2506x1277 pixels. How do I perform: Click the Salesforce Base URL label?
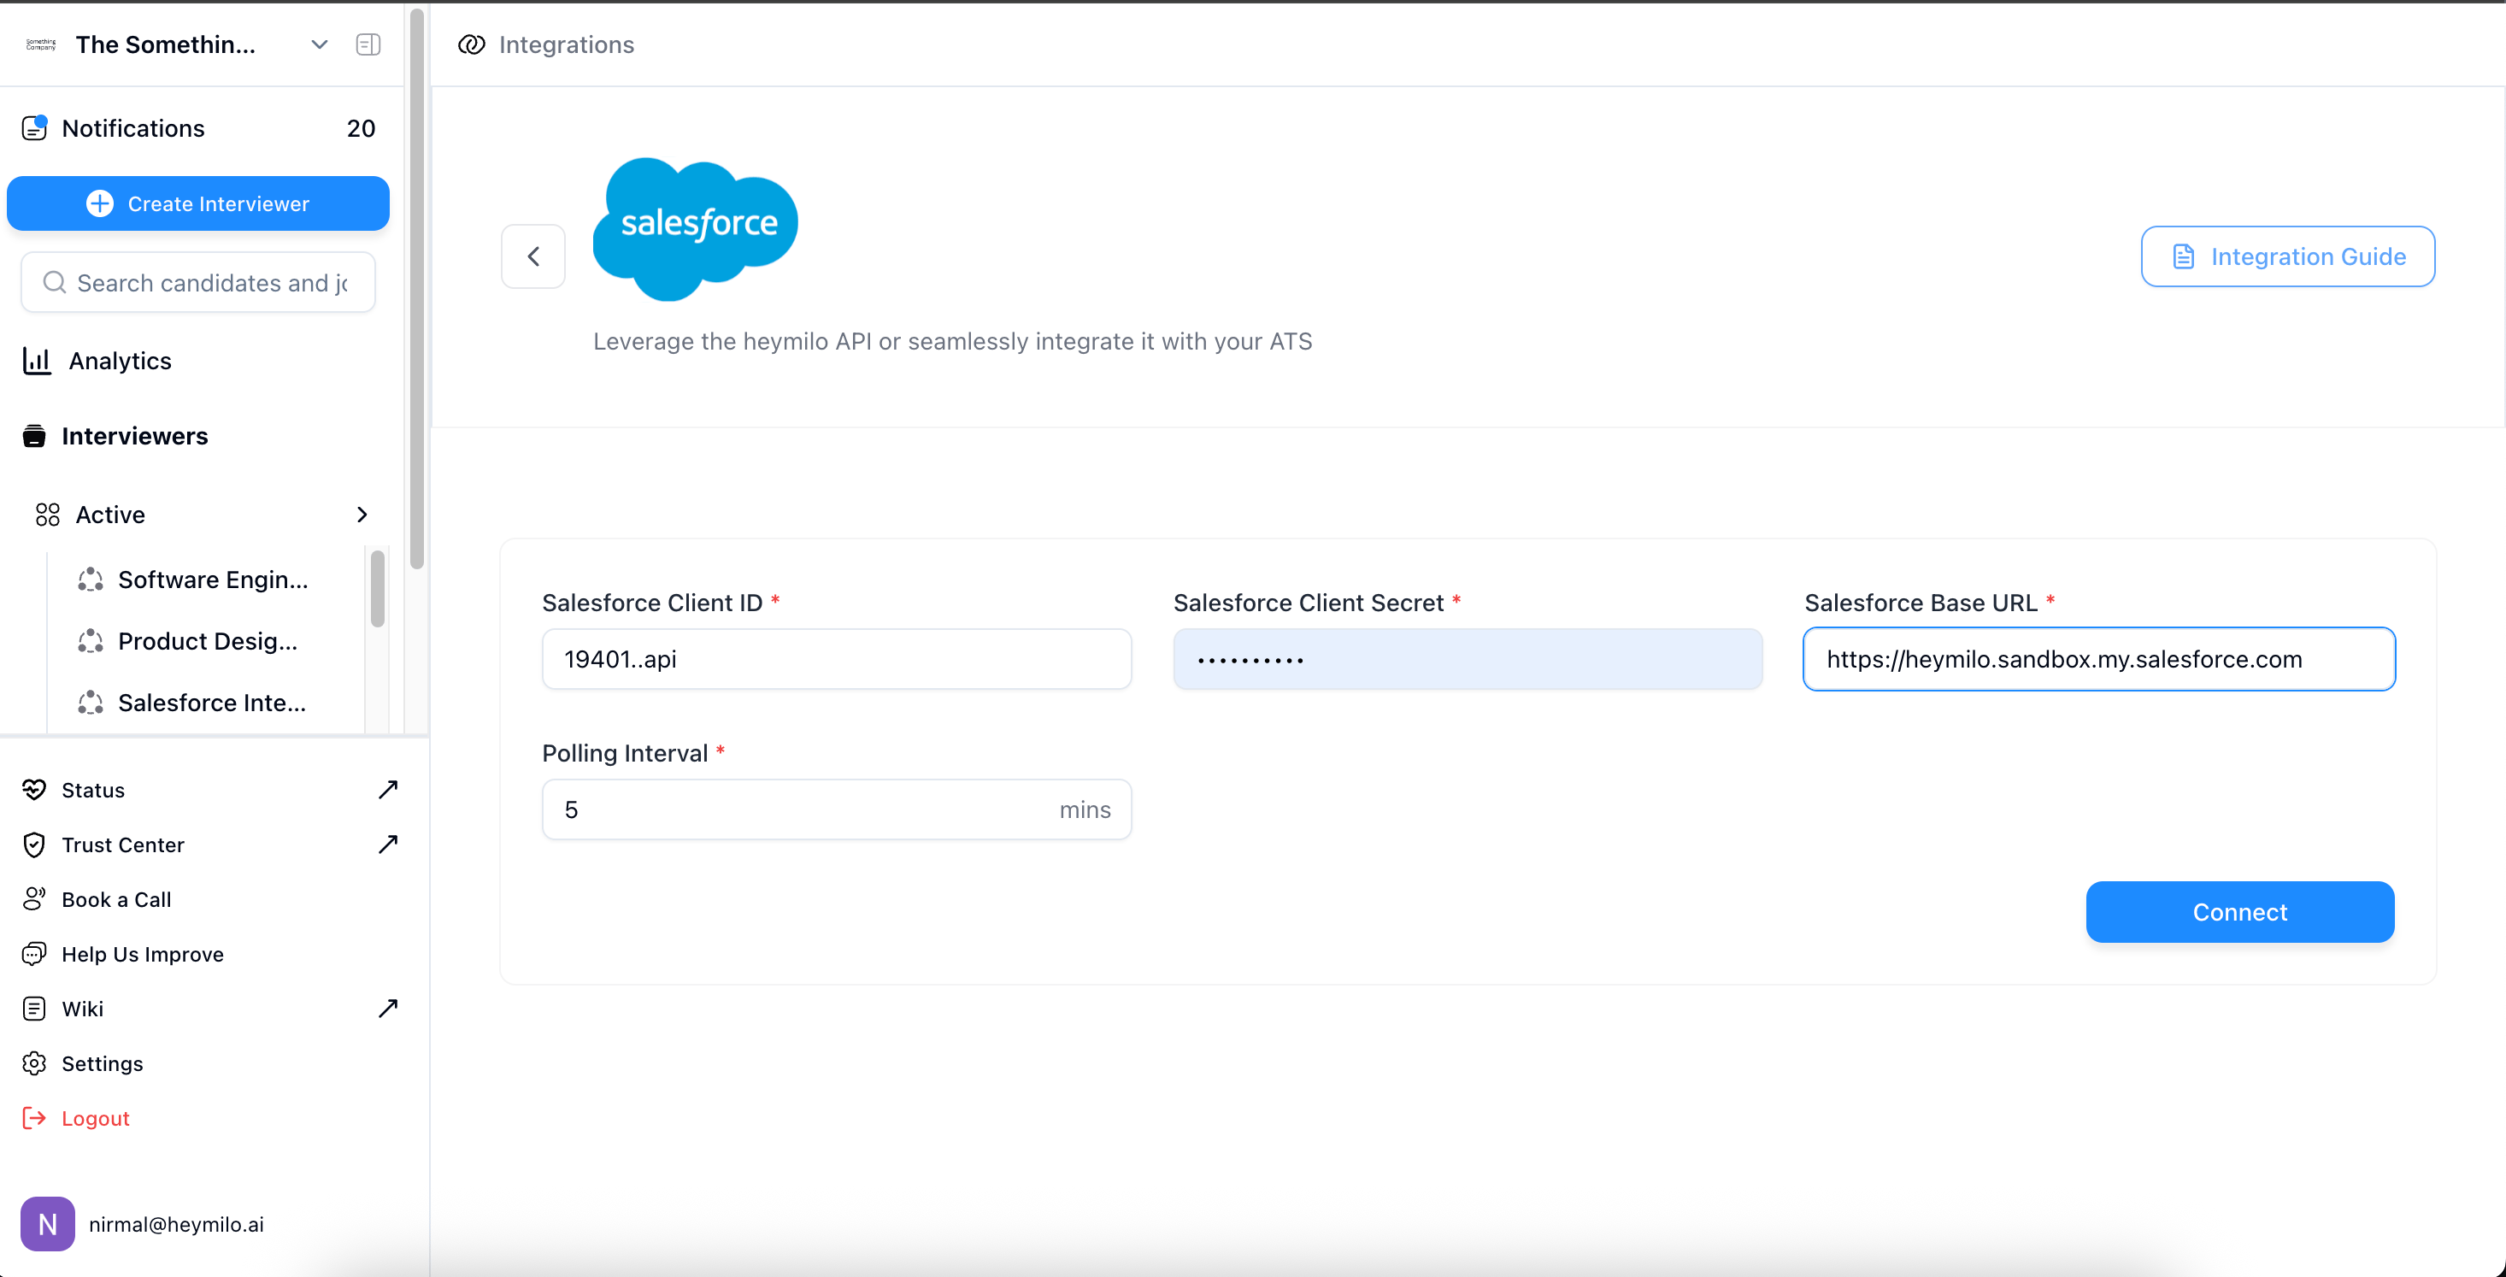point(1921,603)
